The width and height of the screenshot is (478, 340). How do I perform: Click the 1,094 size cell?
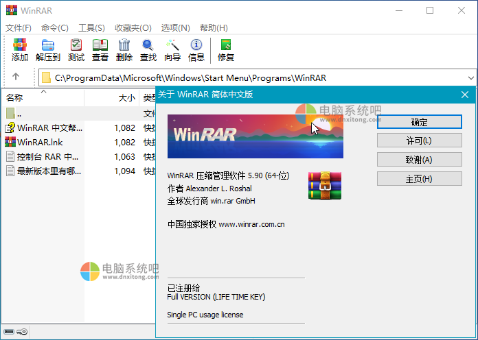coord(125,171)
